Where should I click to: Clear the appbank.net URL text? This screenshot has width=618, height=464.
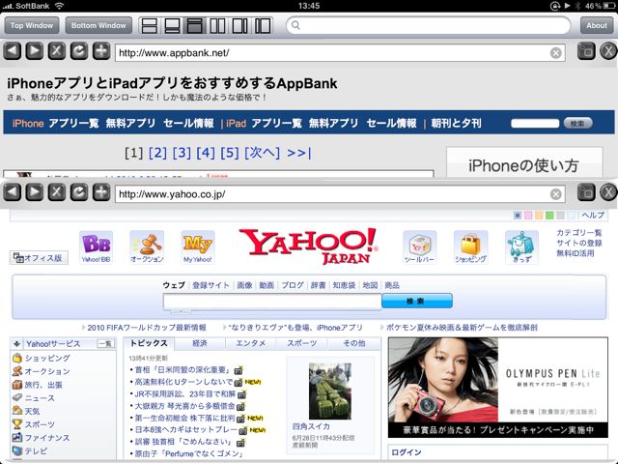(x=556, y=53)
